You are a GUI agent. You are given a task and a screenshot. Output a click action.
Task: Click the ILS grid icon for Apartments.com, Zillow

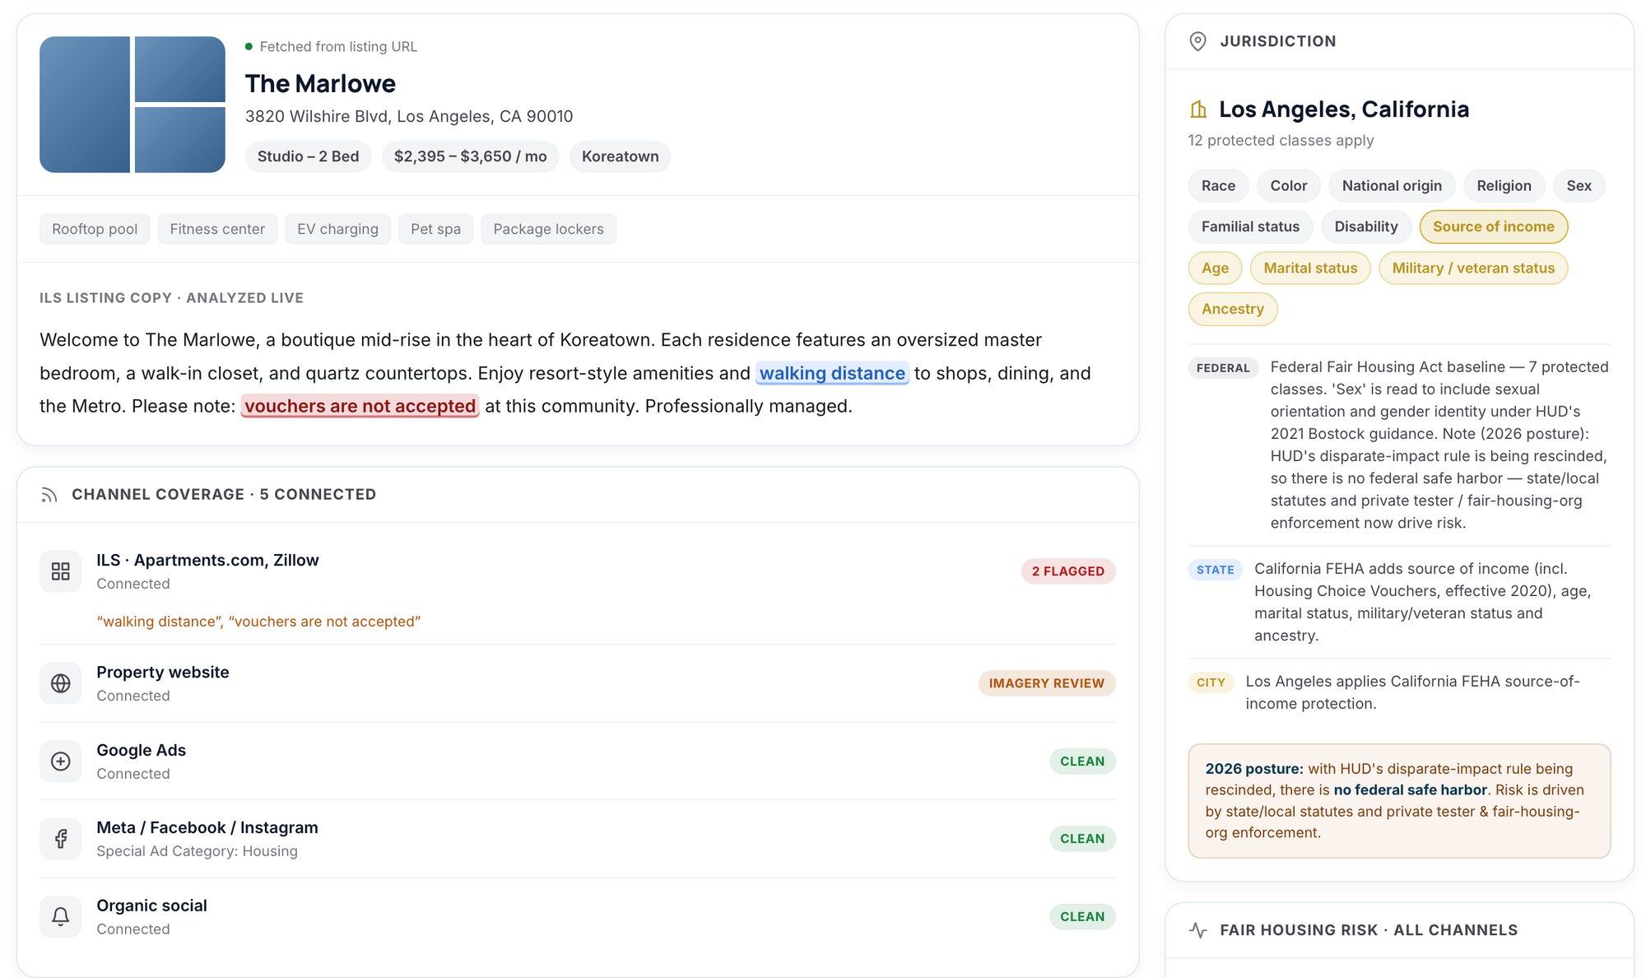(x=60, y=571)
